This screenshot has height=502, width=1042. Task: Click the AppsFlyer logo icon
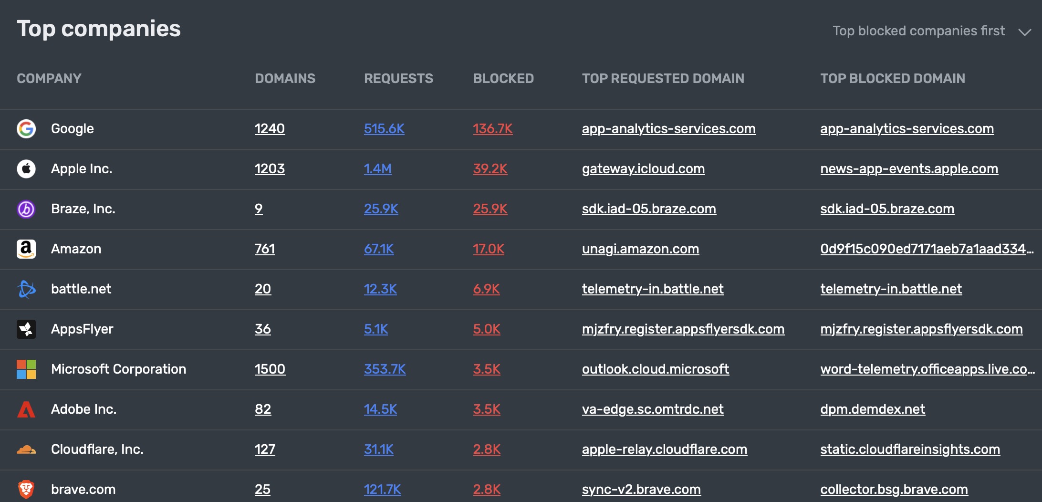click(26, 329)
